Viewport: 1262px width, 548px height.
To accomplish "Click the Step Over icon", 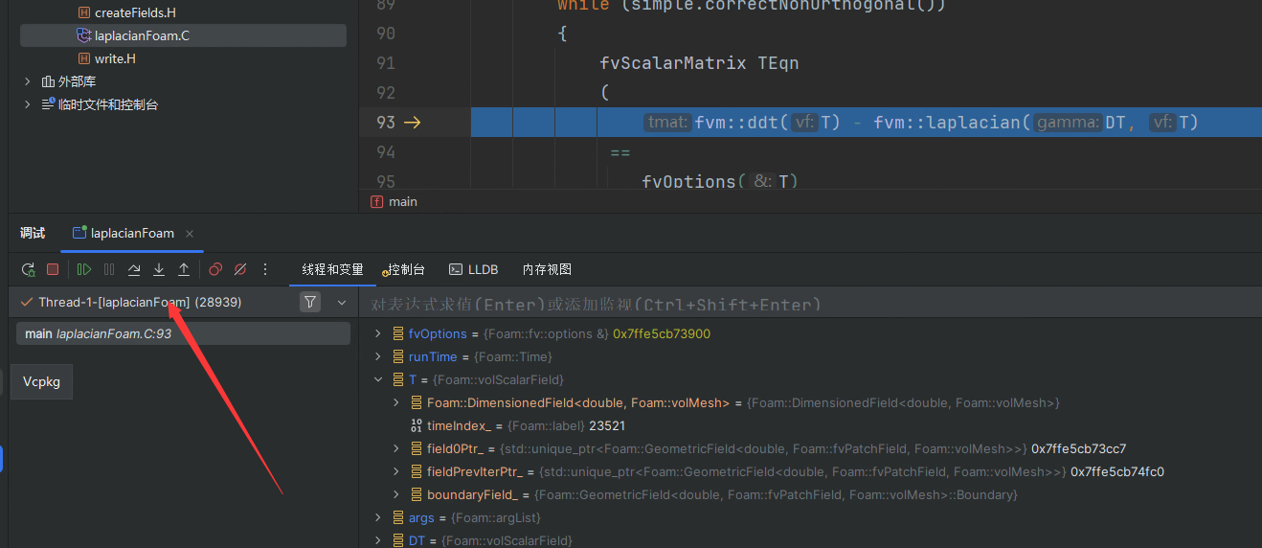I will tap(134, 270).
